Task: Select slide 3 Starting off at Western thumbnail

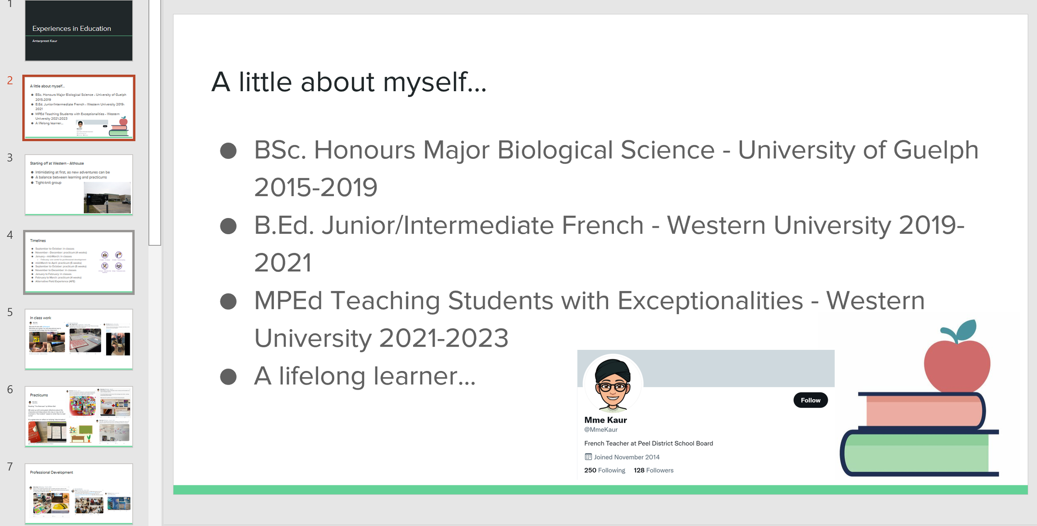Action: (79, 185)
